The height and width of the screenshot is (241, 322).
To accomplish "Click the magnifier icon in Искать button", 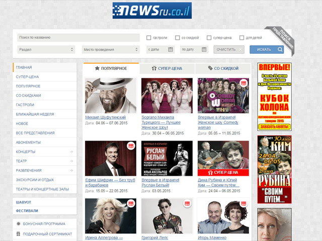I will pos(280,49).
